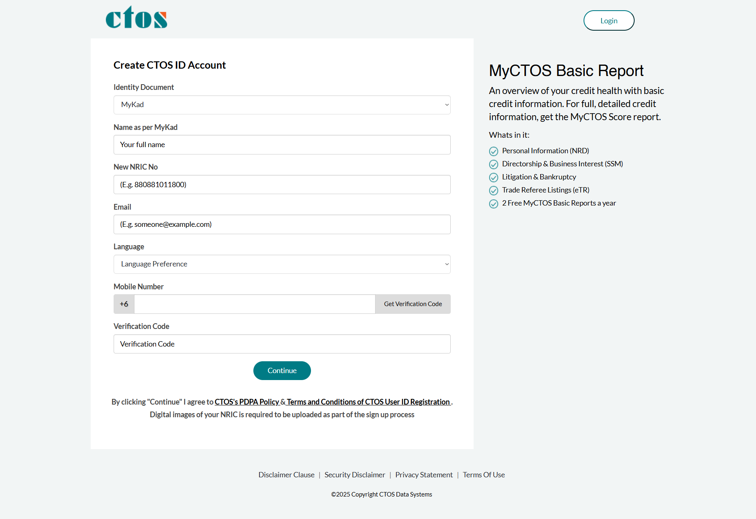Viewport: 756px width, 519px height.
Task: Focus the Verification Code field
Action: [x=282, y=344]
